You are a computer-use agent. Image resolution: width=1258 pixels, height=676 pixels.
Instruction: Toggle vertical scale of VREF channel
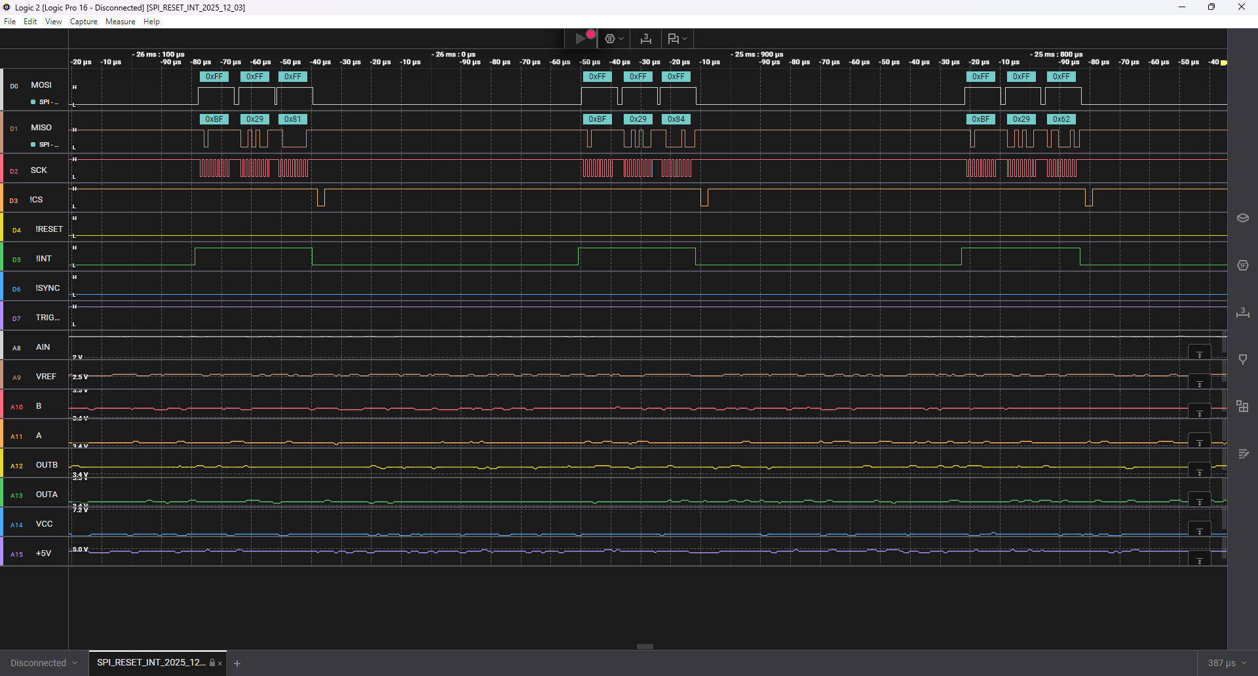point(1200,383)
